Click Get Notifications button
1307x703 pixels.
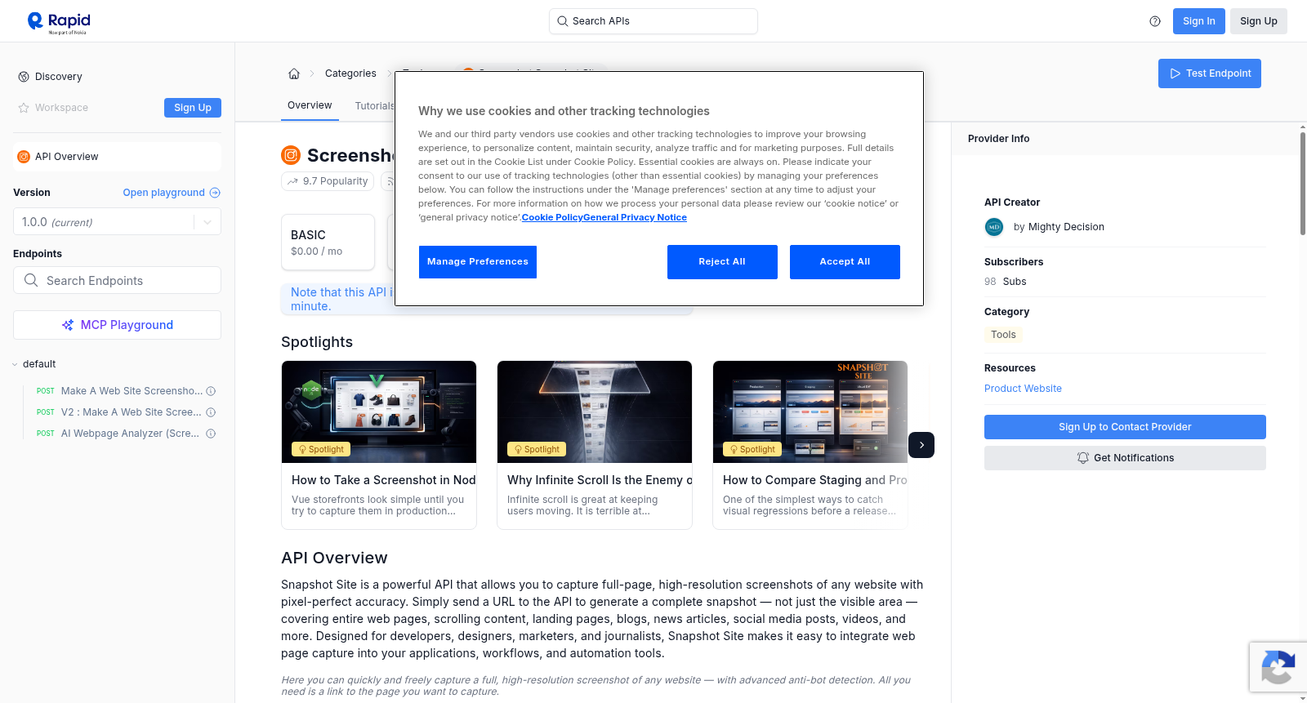pyautogui.click(x=1125, y=458)
